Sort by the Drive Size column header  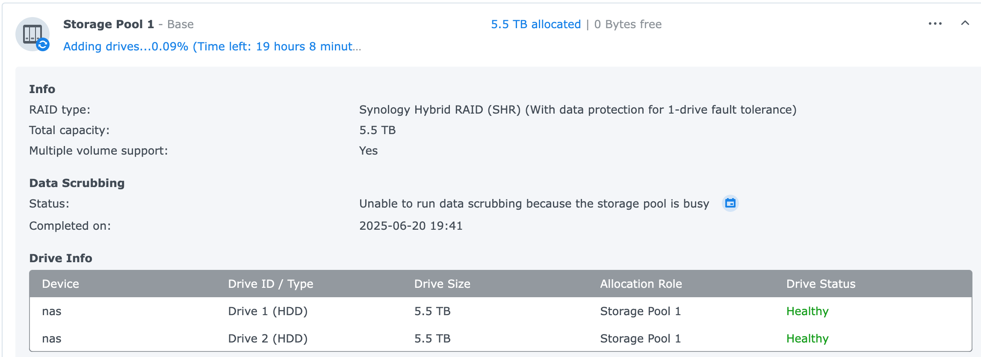pyautogui.click(x=442, y=284)
